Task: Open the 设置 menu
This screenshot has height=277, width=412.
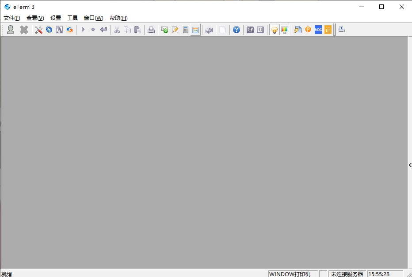Action: (56, 18)
